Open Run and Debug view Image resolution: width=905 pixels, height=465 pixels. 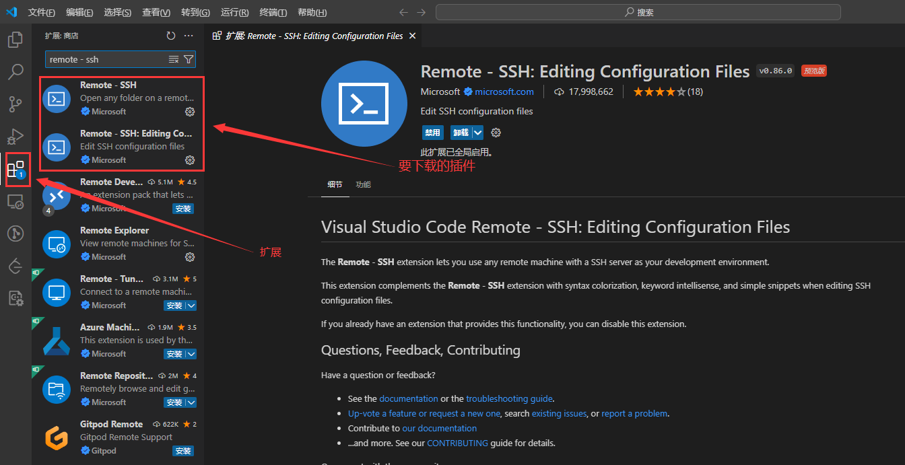pyautogui.click(x=15, y=137)
